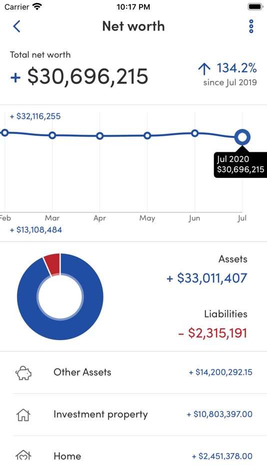
Task: Tap the 134.2% growth figure
Action: tap(236, 68)
